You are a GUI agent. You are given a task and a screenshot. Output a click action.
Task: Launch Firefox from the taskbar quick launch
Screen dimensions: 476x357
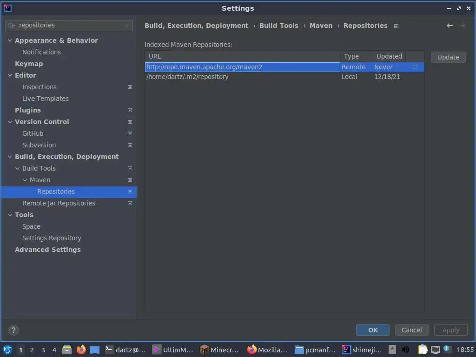(81, 350)
